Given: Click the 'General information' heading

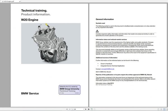Looking at the screenshot, I should (105, 19).
